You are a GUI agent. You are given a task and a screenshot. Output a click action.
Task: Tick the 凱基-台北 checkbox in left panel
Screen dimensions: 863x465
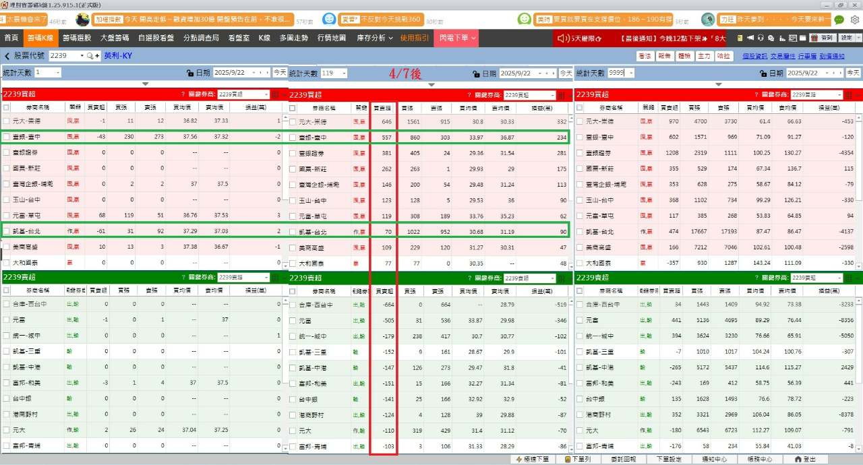pyautogui.click(x=7, y=231)
